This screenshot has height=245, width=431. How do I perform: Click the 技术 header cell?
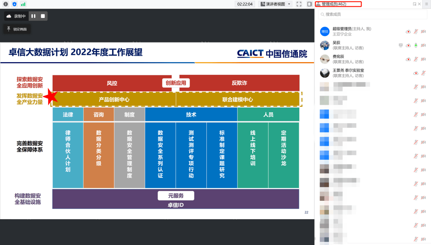pos(191,114)
